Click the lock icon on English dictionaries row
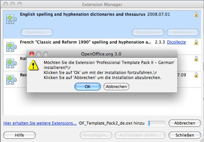The height and width of the screenshot is (142, 204). tap(196, 14)
